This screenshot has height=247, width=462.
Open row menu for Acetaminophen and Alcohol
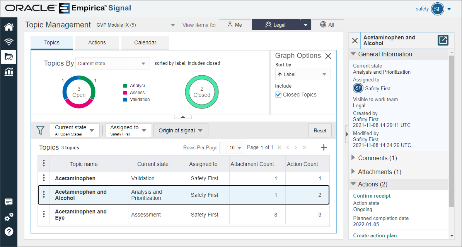click(44, 195)
